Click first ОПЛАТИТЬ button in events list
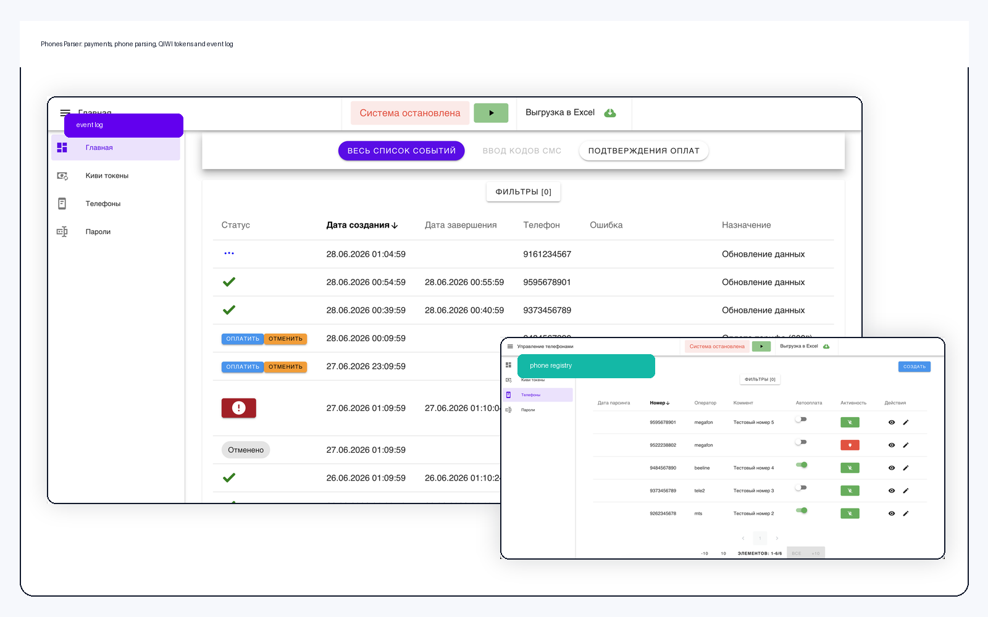The height and width of the screenshot is (617, 988). pos(243,339)
